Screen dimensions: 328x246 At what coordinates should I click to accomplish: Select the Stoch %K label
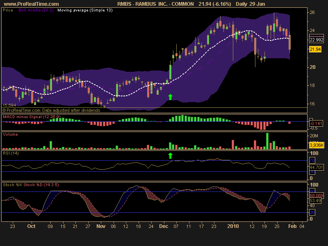tap(13, 185)
